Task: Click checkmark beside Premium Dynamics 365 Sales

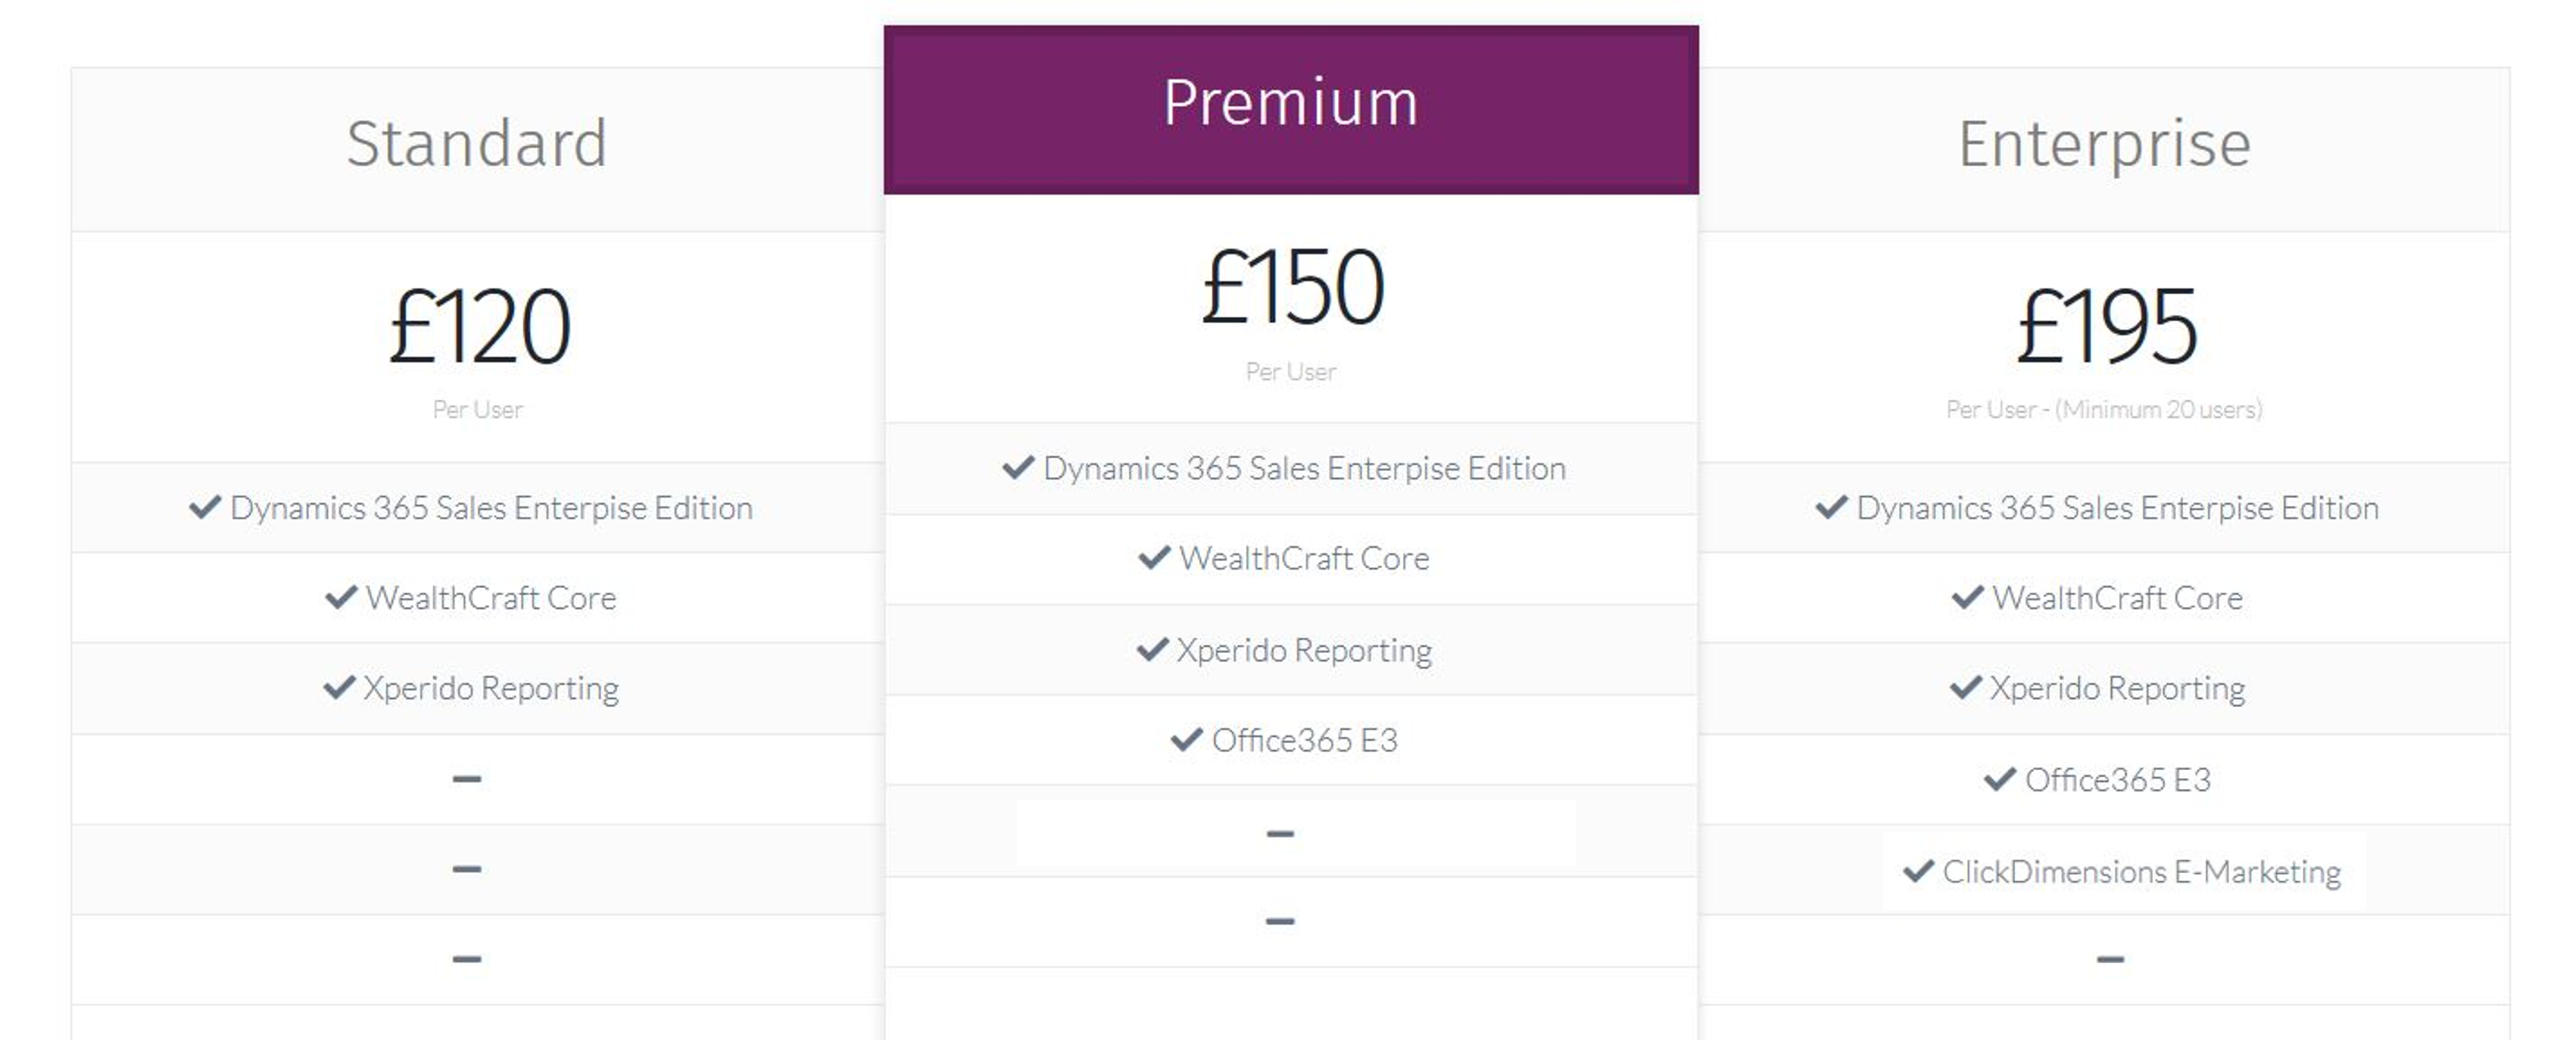Action: click(1018, 468)
